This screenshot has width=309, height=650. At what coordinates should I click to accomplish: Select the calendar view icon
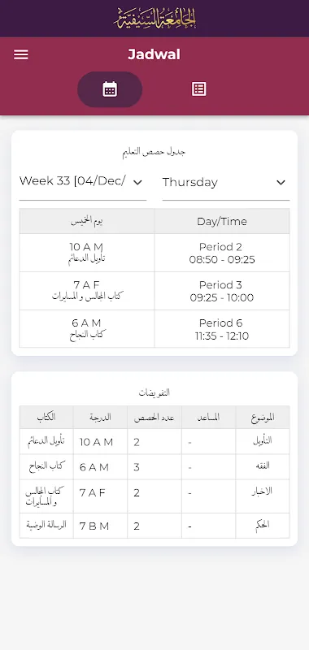[x=110, y=89]
